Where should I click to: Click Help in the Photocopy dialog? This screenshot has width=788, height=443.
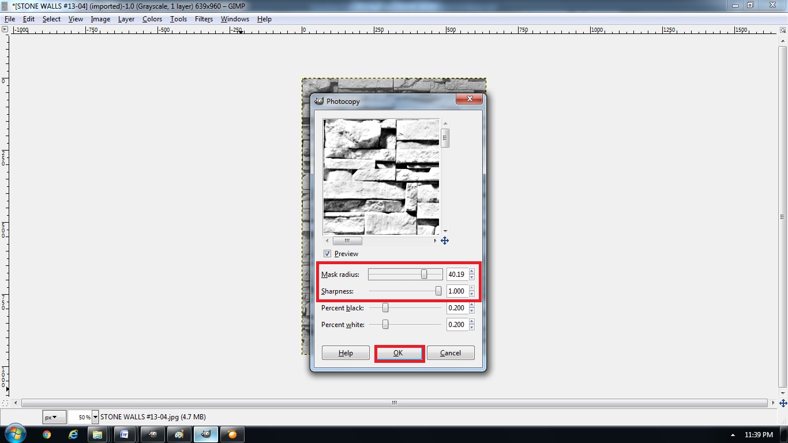345,352
